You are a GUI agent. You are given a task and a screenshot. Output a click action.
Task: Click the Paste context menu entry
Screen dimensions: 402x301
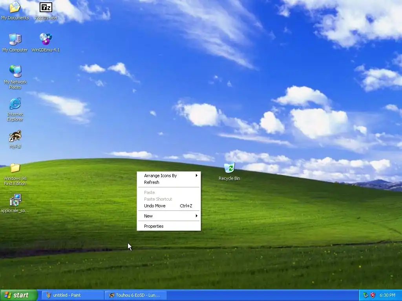(x=169, y=192)
